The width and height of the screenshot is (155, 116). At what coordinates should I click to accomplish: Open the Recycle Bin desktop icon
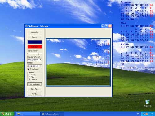point(148,103)
